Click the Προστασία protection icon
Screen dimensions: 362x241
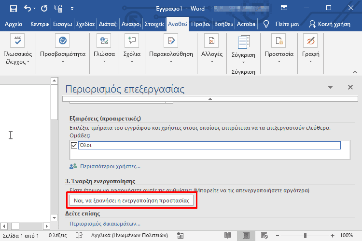[x=278, y=41]
